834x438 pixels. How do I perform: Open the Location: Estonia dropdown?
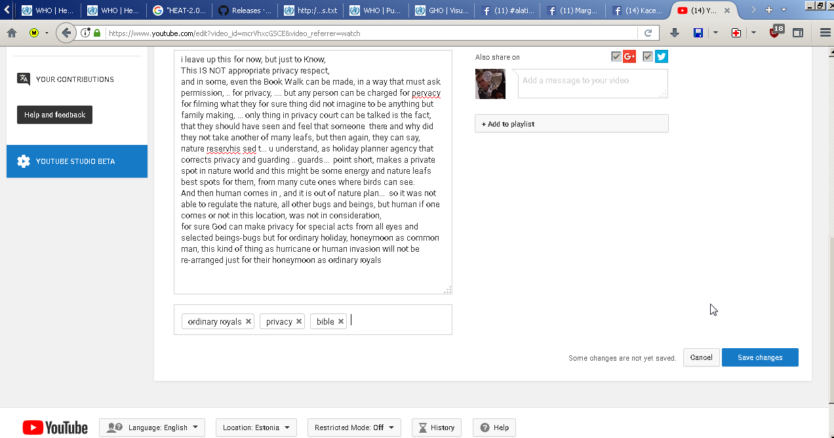256,428
